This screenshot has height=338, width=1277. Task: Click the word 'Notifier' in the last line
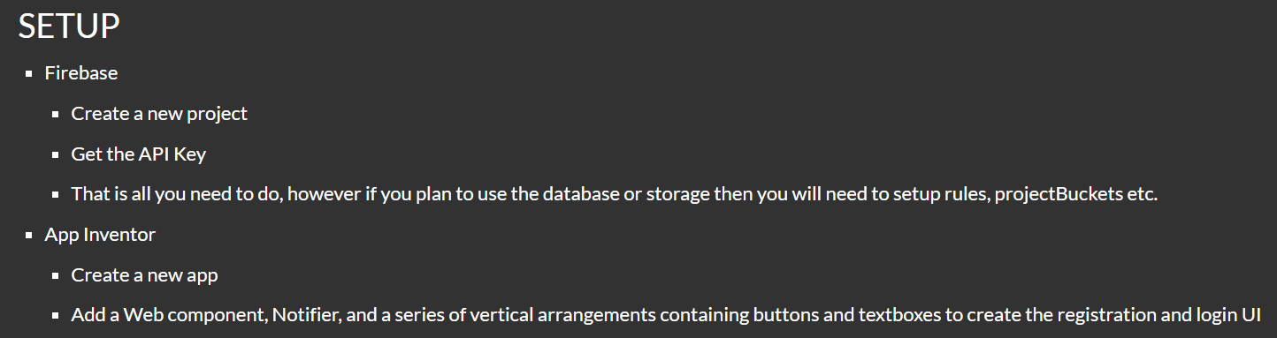pos(305,315)
